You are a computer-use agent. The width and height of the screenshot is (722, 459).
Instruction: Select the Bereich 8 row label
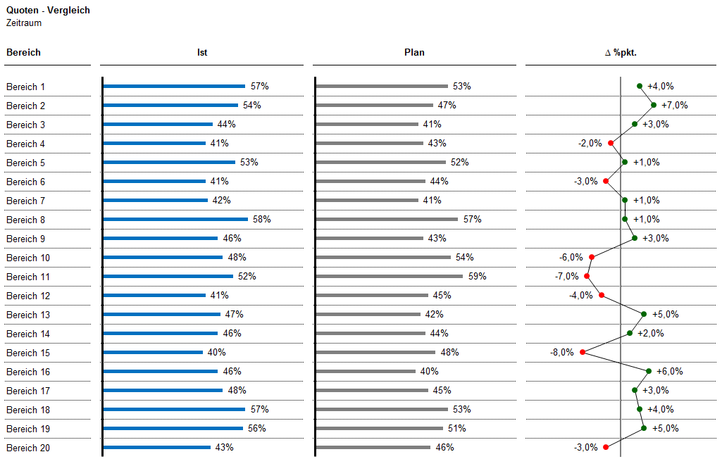coord(26,220)
